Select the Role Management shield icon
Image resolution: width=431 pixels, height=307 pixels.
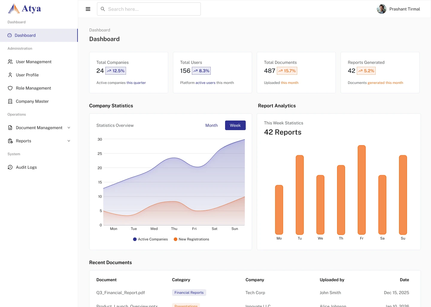[x=10, y=88]
